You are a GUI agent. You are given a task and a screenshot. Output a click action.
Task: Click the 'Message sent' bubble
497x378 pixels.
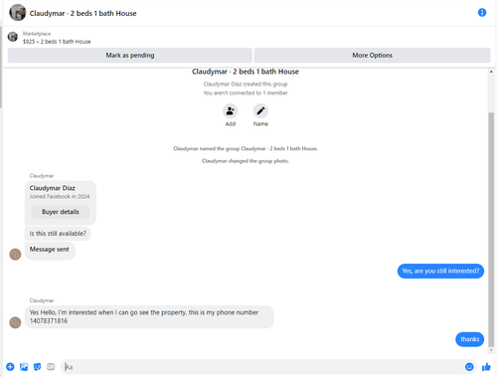tap(50, 251)
